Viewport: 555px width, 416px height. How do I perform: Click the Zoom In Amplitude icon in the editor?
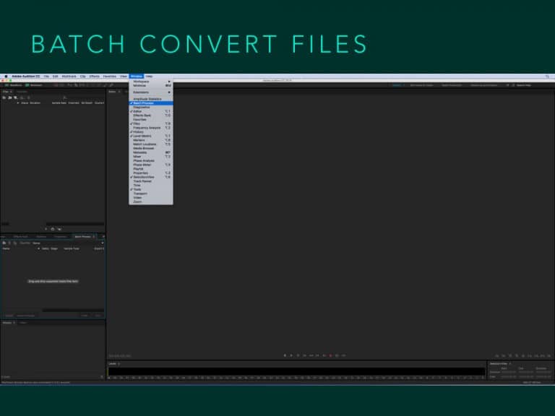[497, 356]
